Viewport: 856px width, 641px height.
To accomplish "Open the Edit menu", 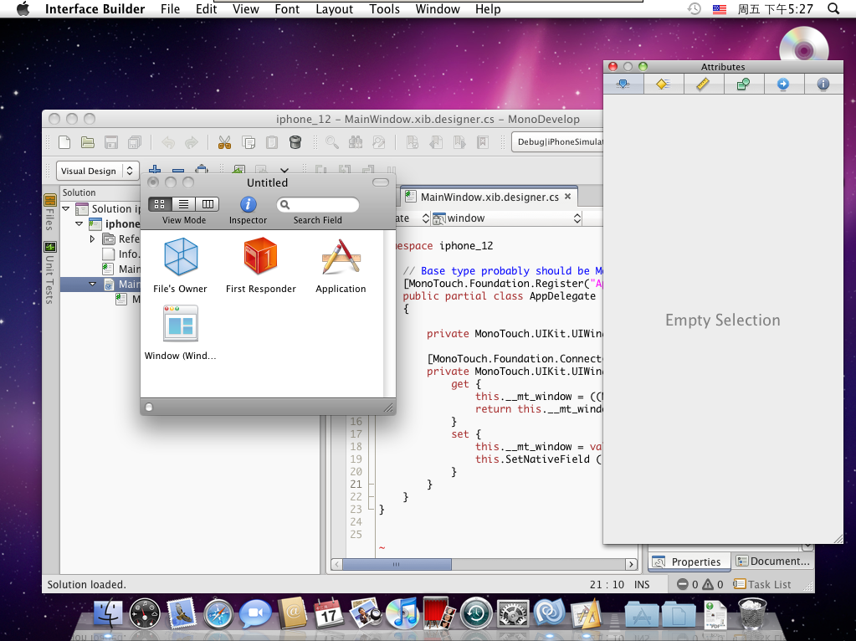I will 207,9.
